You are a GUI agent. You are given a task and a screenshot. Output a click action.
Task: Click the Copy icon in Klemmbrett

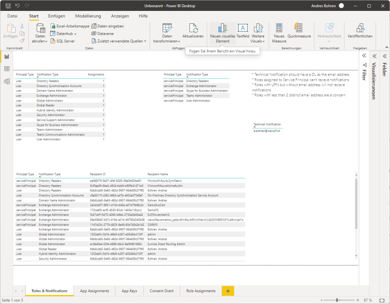22,33
